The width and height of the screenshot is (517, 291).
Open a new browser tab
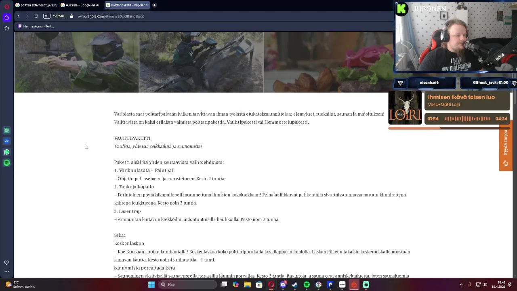tap(154, 5)
